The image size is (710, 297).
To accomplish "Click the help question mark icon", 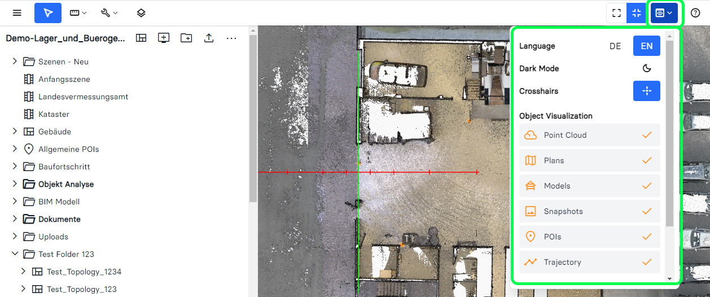I will point(695,13).
